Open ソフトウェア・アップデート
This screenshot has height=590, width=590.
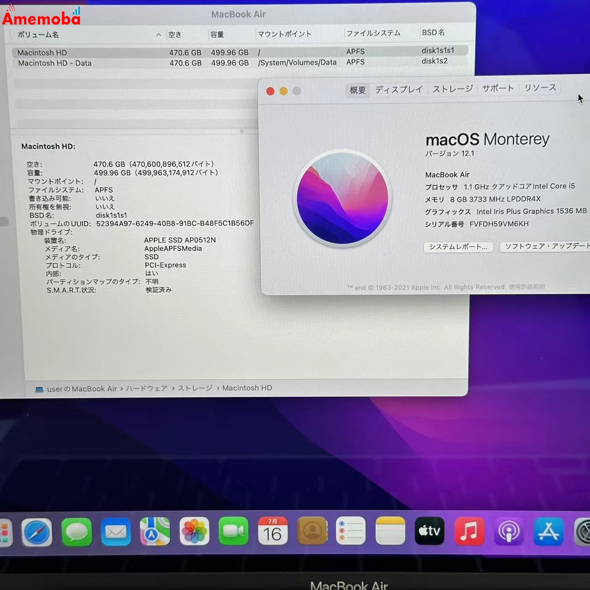pyautogui.click(x=545, y=247)
